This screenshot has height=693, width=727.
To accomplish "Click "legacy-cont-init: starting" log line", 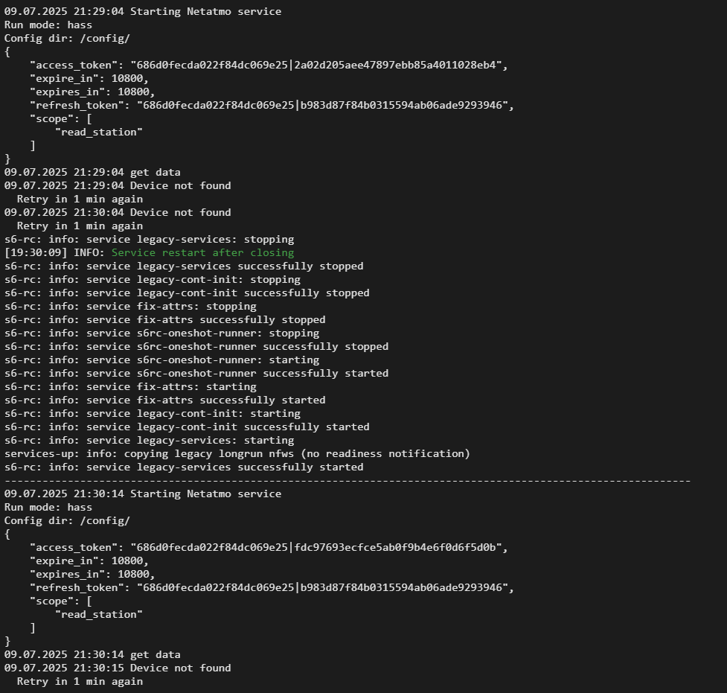I will coord(152,413).
